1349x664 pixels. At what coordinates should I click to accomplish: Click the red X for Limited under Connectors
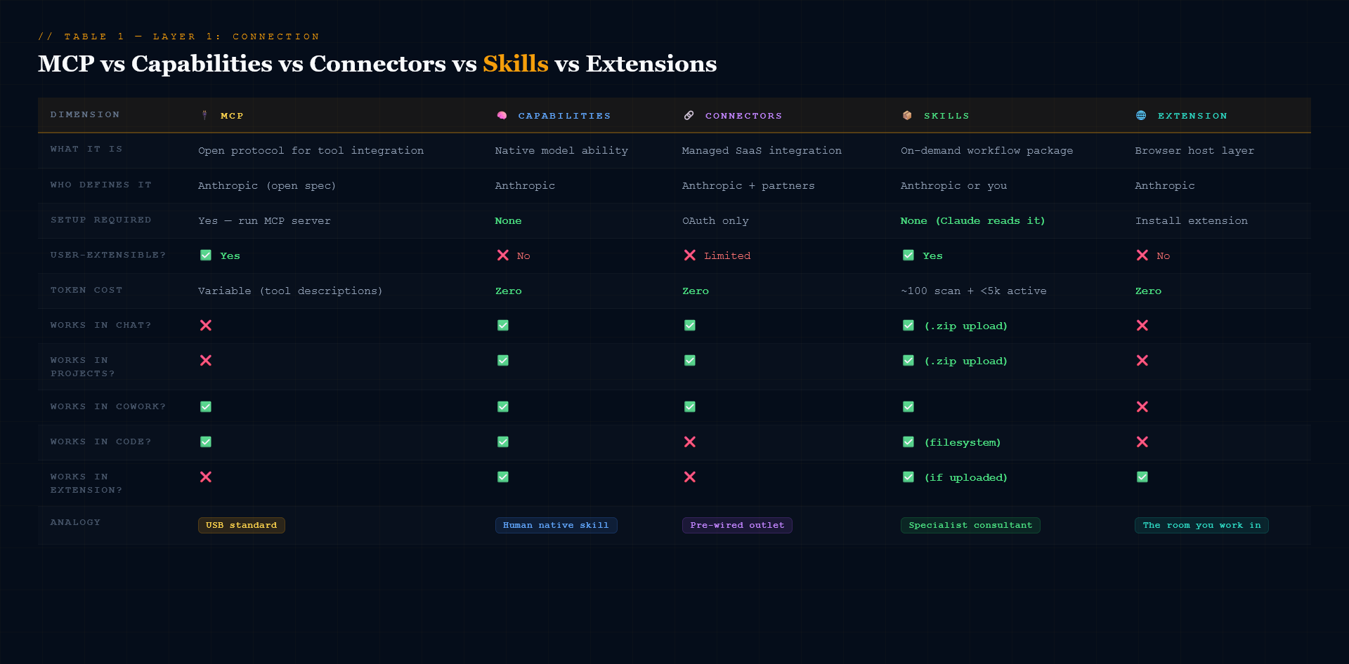[x=690, y=255]
